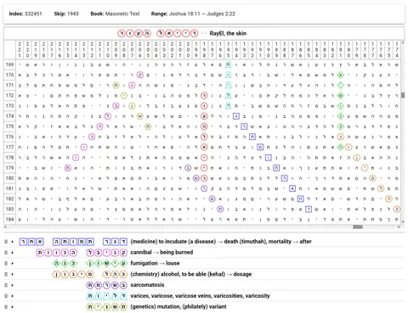Click the vertical scrollbar thumb of the grid
The image size is (408, 313).
[403, 95]
